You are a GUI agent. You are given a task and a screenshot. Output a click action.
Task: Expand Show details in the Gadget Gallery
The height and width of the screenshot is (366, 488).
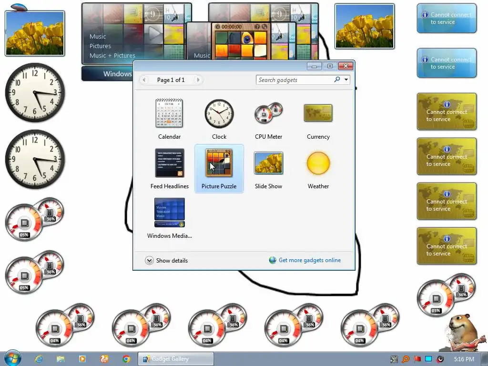point(166,261)
